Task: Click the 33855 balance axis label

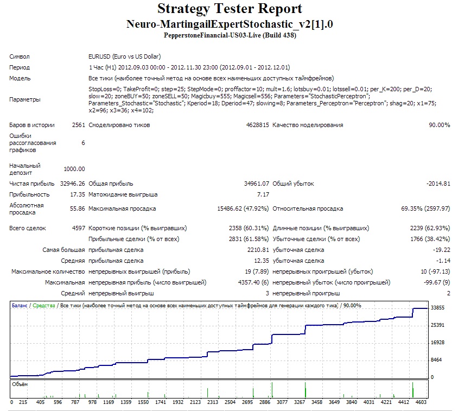Action: [437, 308]
